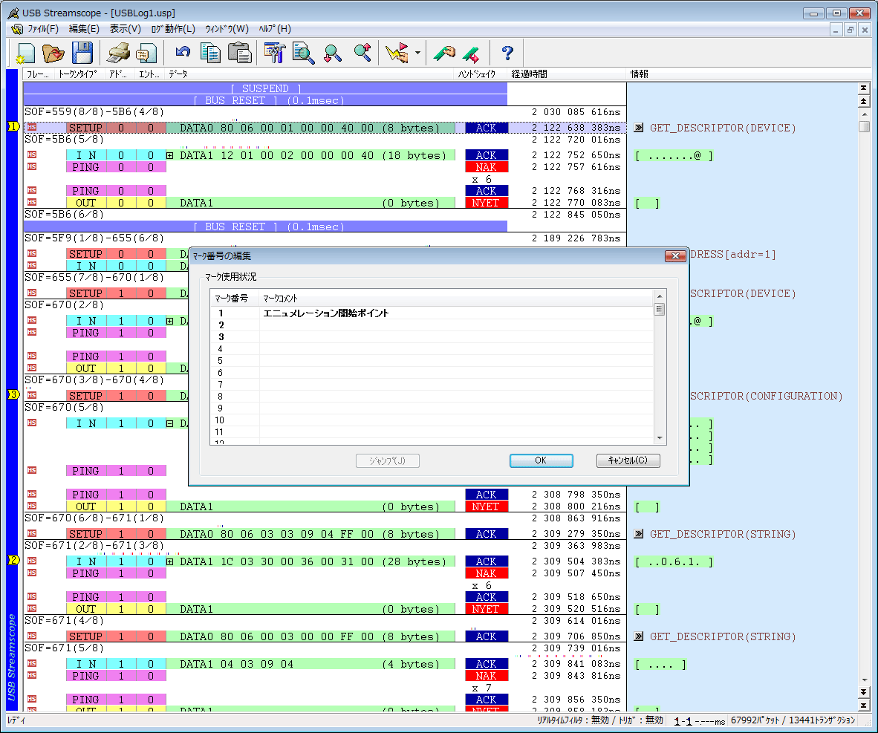
Task: Open the logging start dropdown arrow
Action: coord(417,53)
